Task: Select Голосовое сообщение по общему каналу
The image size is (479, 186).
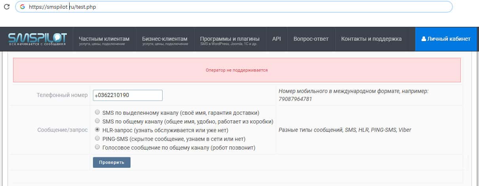Action: (x=97, y=147)
